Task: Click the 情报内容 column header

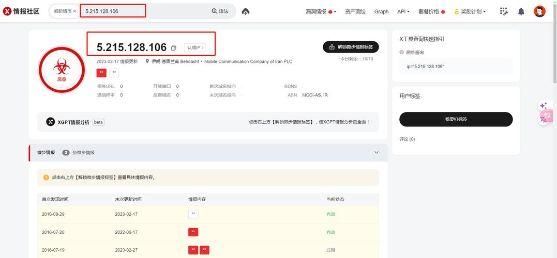Action: coord(197,199)
